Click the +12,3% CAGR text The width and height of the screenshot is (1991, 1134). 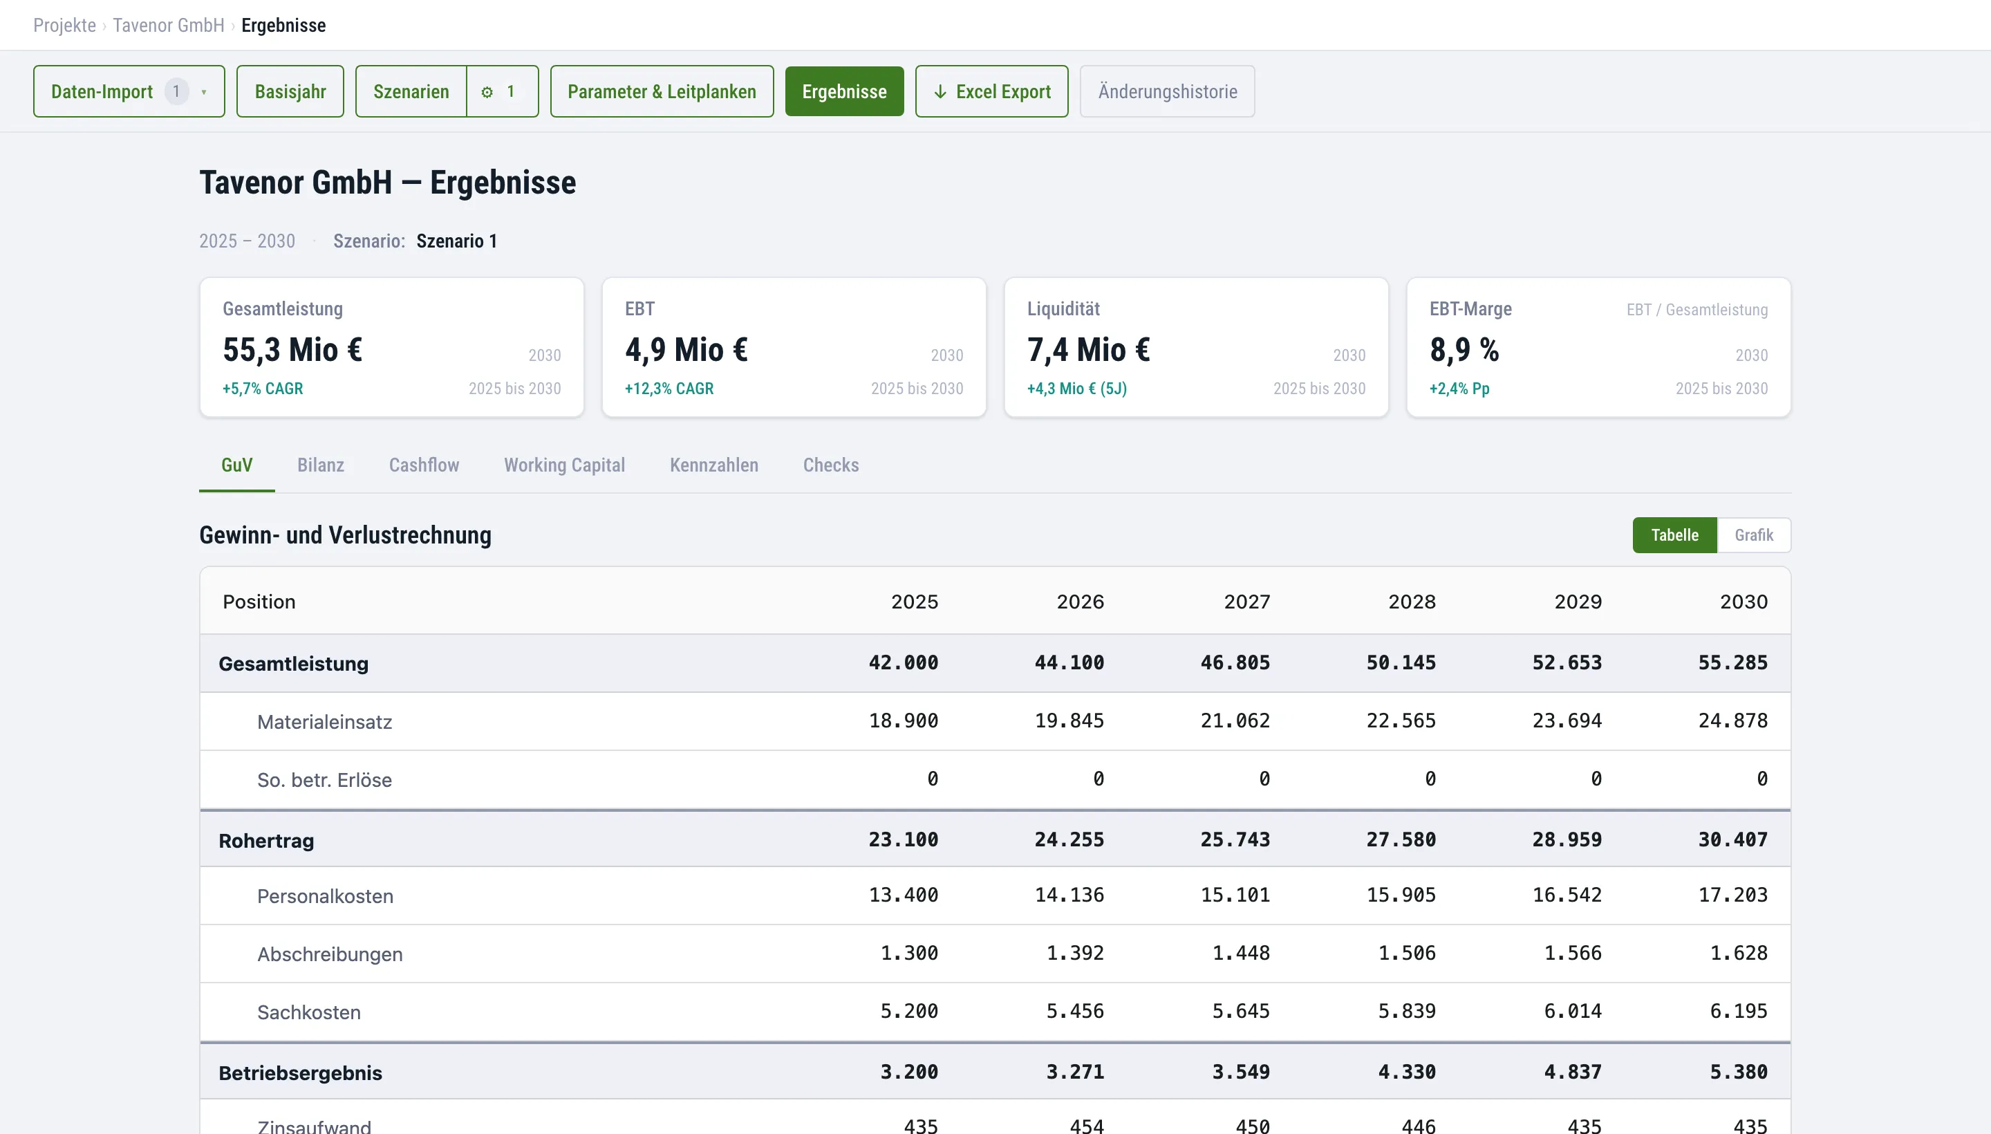point(670,389)
